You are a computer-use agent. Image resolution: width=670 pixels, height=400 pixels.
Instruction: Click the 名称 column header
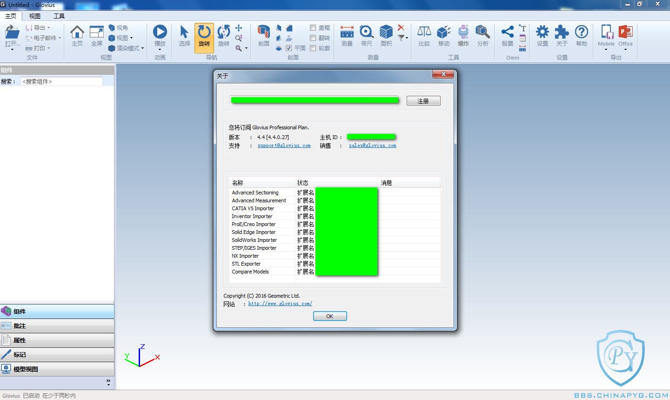click(262, 183)
